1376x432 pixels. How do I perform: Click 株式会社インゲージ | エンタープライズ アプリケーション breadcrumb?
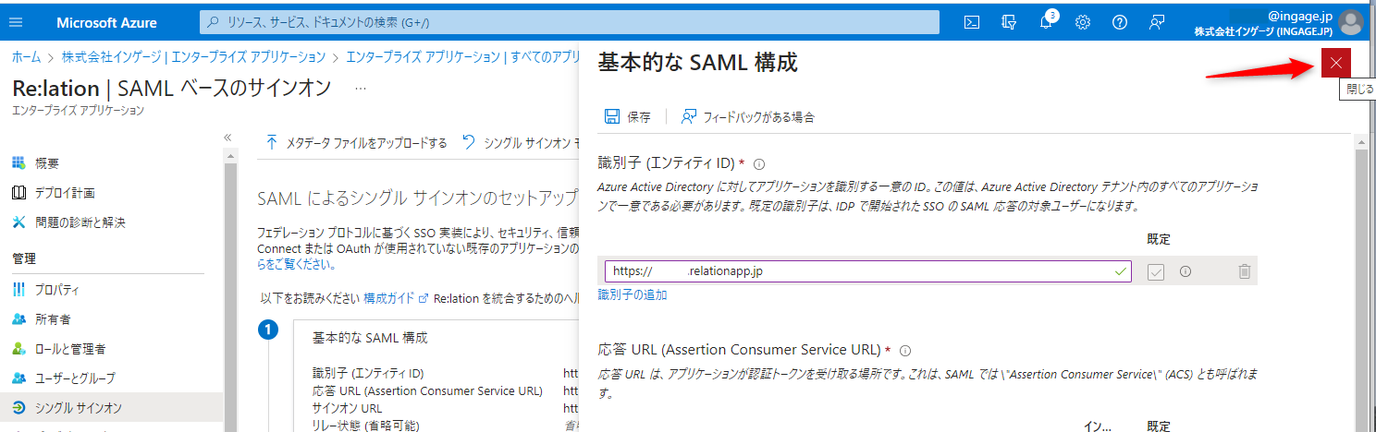pyautogui.click(x=193, y=57)
